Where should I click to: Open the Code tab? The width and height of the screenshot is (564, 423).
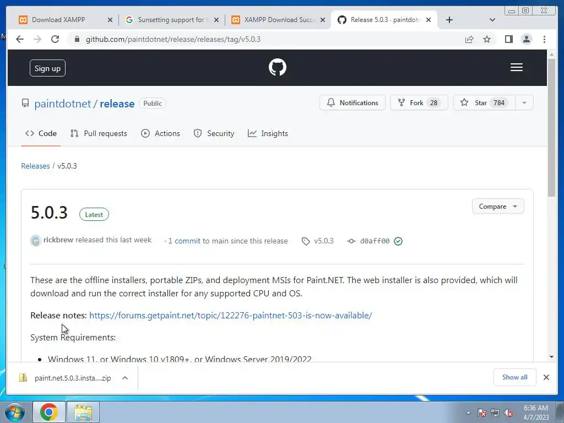[x=41, y=133]
